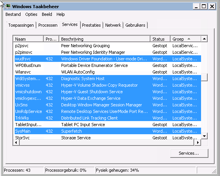Click the horizontal scrollbar thumb
This screenshot has width=220, height=176.
(107, 143)
